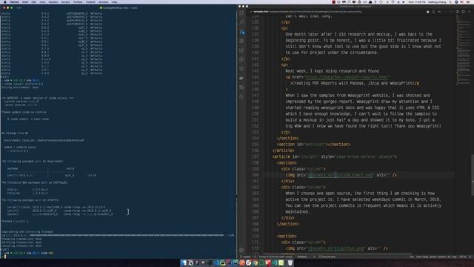Open the Shell menu in the menu bar
The width and height of the screenshot is (474, 267).
[25, 1]
